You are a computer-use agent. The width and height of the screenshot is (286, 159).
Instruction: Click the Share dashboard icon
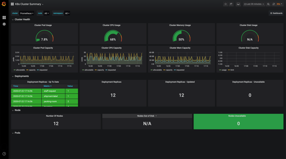tap(231, 4)
